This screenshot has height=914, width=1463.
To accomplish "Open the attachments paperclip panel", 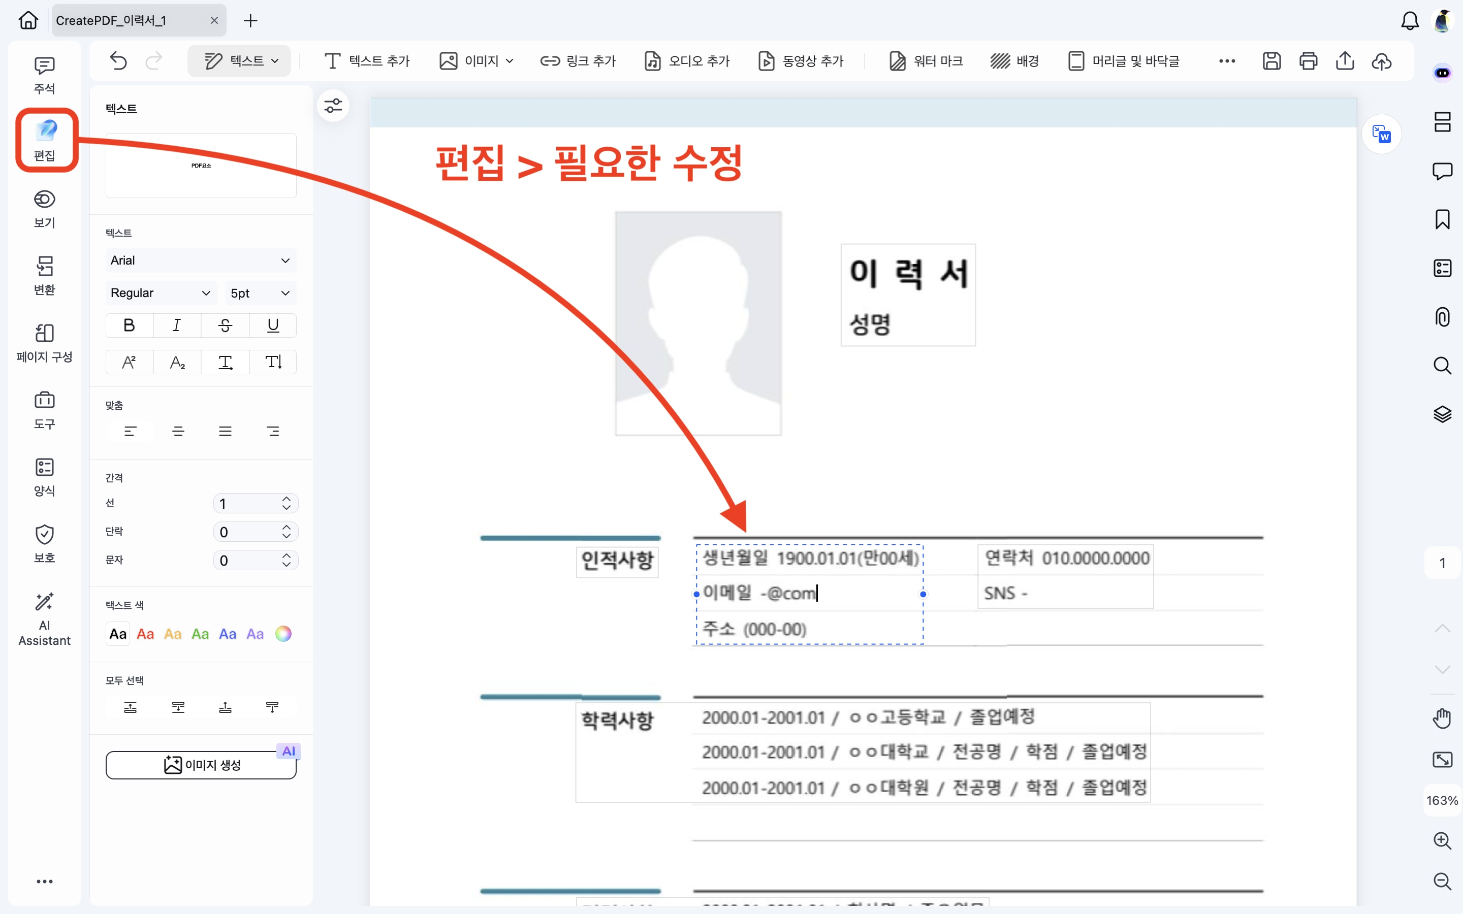I will click(x=1442, y=317).
